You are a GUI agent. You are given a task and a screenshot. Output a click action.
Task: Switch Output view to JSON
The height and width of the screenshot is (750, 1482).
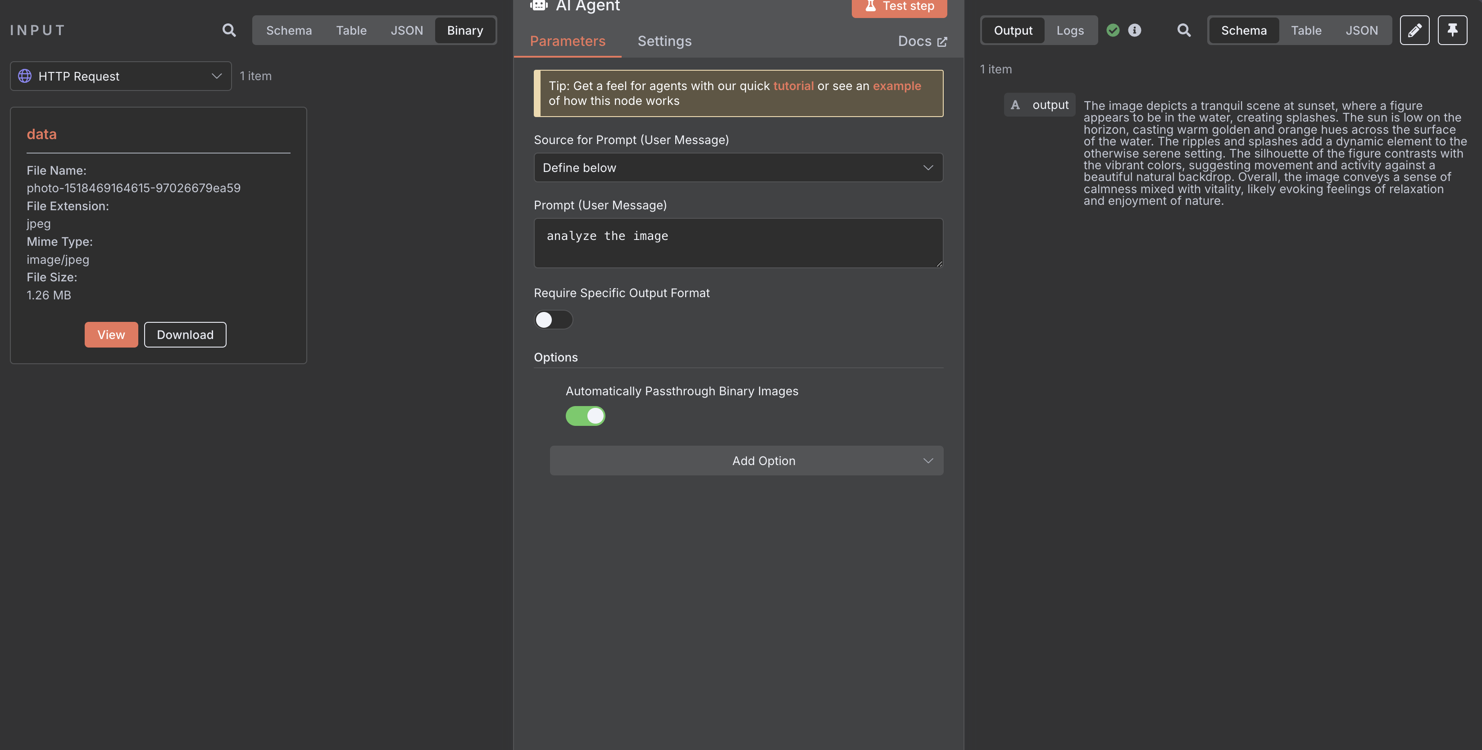(x=1361, y=30)
